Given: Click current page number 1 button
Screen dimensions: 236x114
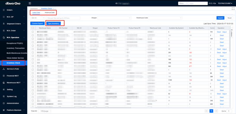Looking at the screenshot, I should point(211,111).
